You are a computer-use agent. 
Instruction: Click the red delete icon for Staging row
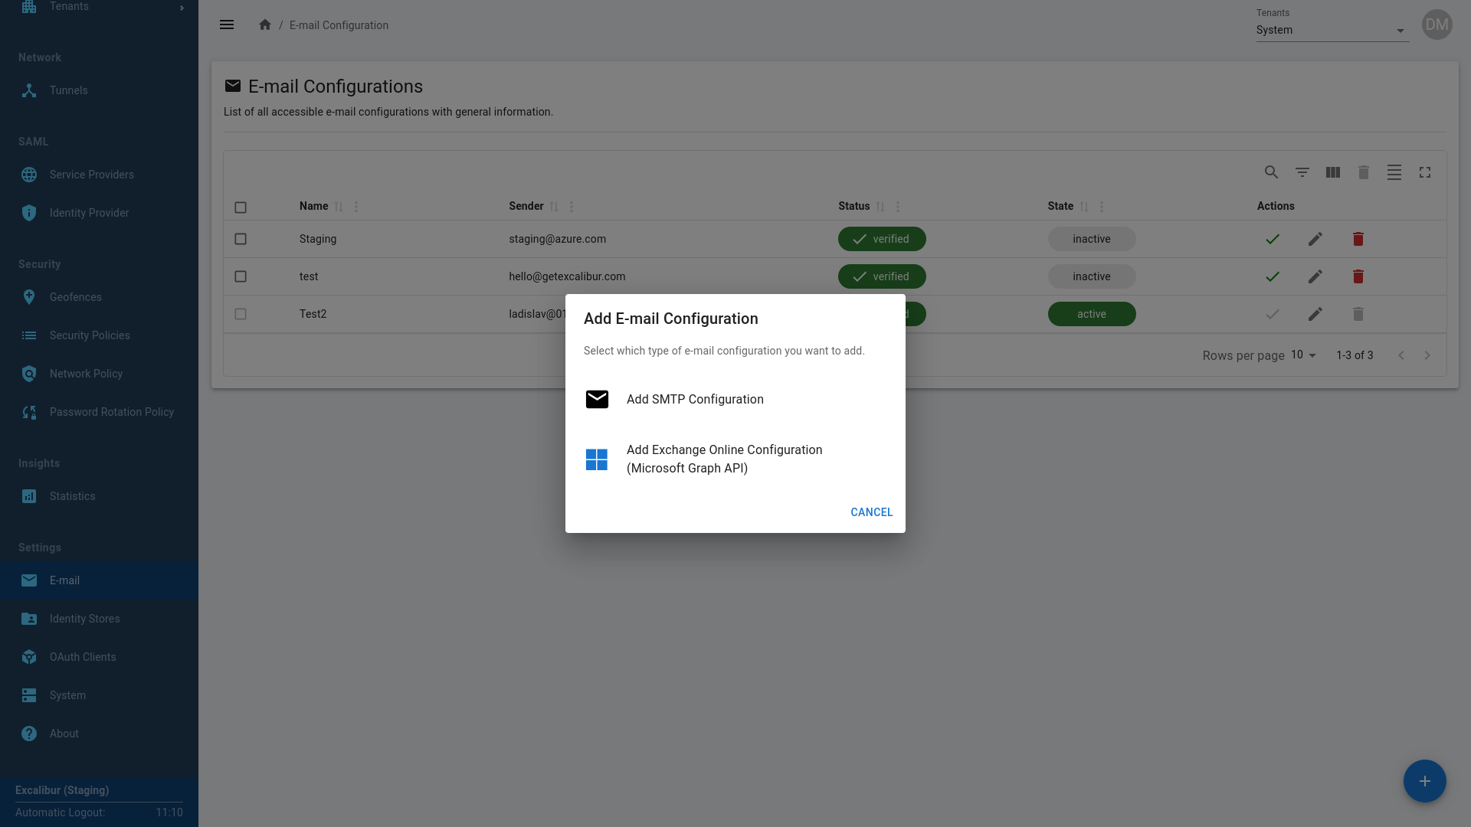[x=1358, y=239]
